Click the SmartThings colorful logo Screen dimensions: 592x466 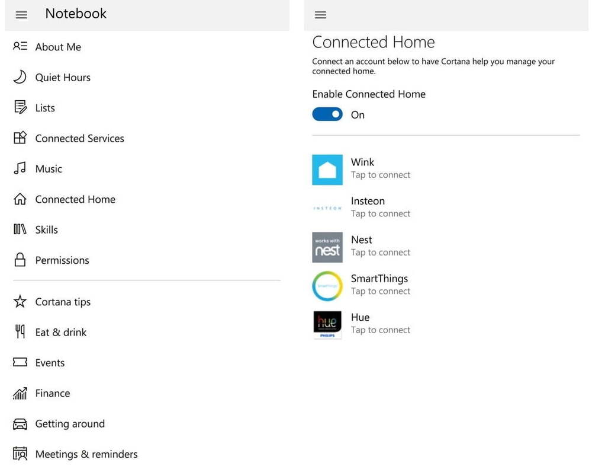click(327, 286)
